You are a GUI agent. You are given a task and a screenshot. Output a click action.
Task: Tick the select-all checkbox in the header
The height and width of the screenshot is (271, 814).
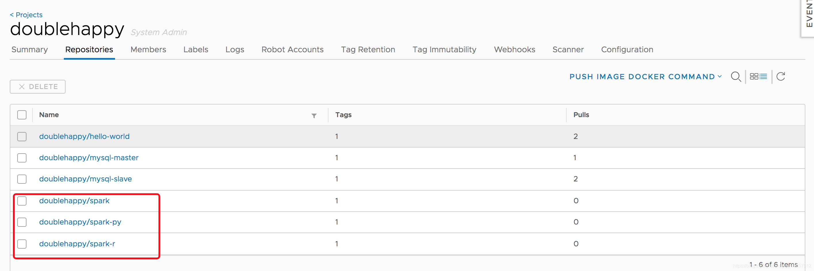pos(22,115)
